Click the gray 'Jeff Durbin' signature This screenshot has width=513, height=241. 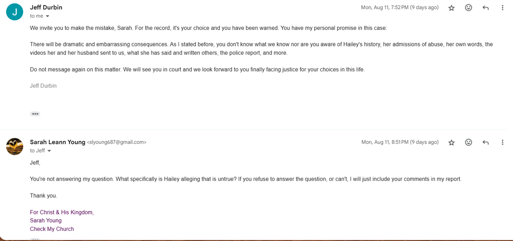click(43, 86)
